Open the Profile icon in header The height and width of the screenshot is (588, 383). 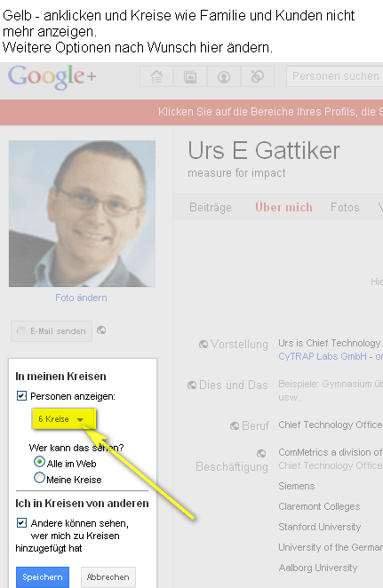[x=224, y=76]
